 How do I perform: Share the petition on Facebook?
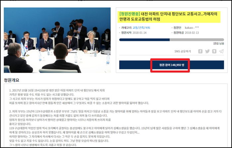(200, 51)
